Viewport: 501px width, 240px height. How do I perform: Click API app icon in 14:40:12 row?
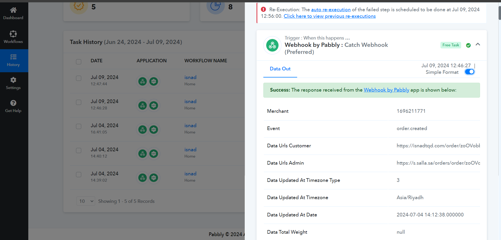pos(154,154)
